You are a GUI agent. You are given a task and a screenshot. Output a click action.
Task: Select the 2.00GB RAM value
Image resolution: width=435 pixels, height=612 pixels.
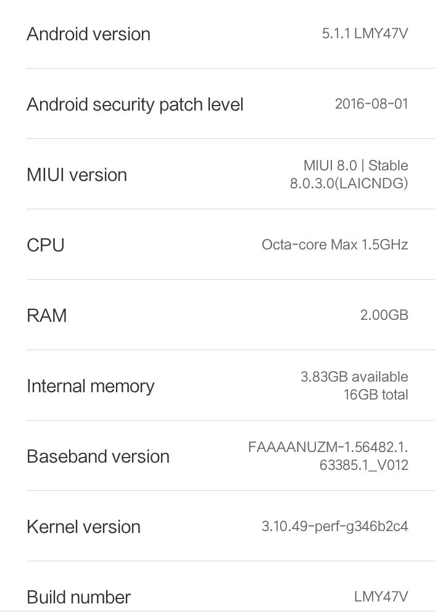point(384,315)
